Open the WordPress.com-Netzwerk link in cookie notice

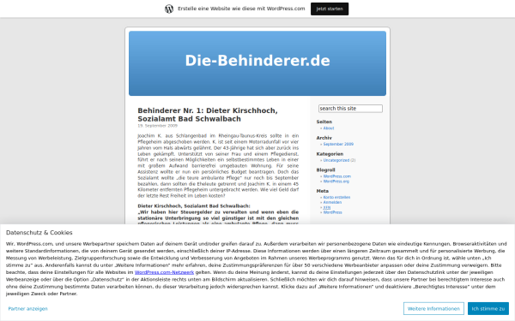click(x=164, y=272)
